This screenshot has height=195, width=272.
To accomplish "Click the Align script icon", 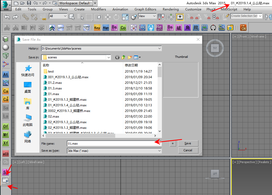I will (x=106, y=28).
